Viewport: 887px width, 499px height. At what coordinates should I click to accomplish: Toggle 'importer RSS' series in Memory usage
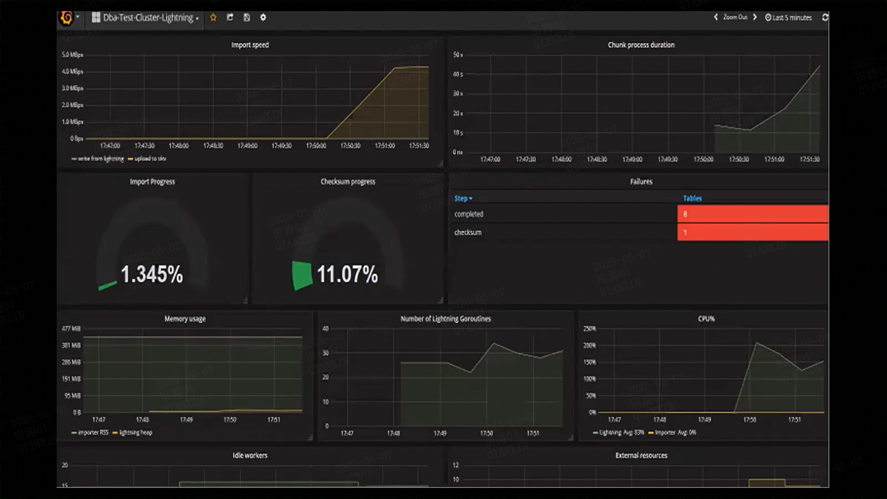click(93, 433)
